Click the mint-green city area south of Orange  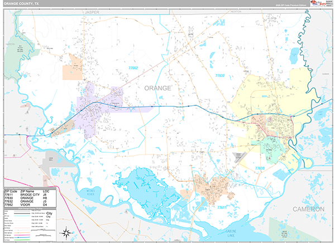tap(271, 149)
